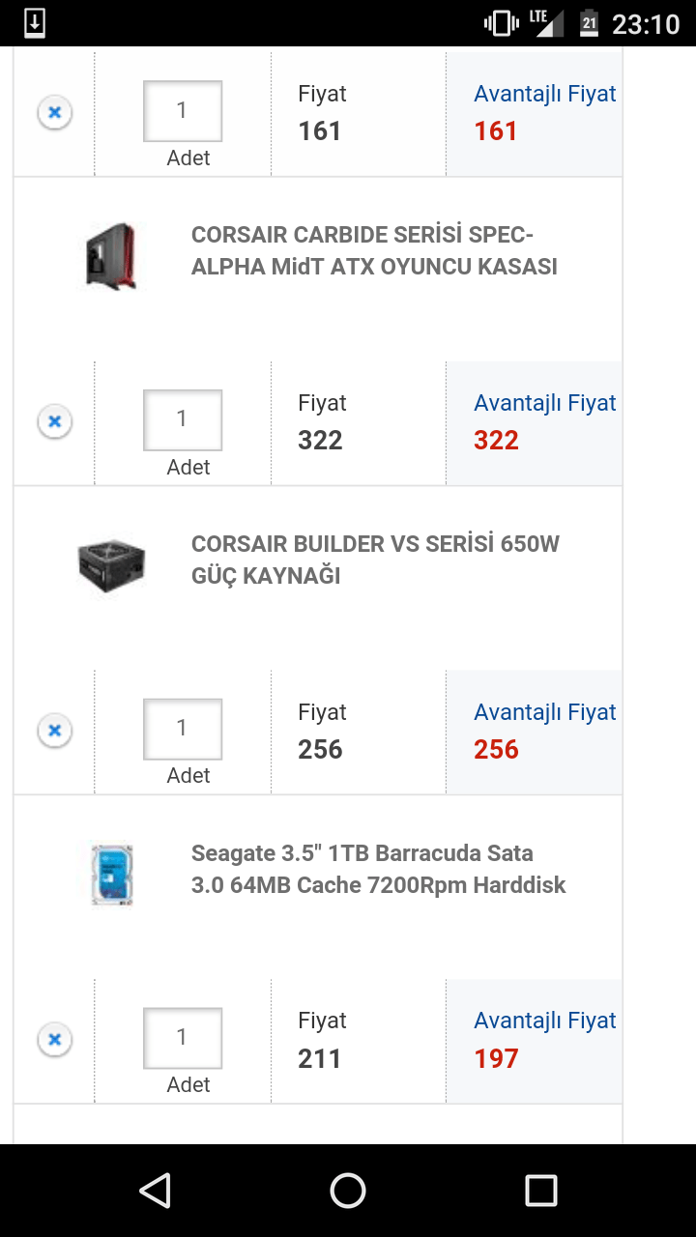This screenshot has height=1237, width=696.
Task: Open Corsair Builder VS power supply thumbnail
Action: click(x=111, y=565)
